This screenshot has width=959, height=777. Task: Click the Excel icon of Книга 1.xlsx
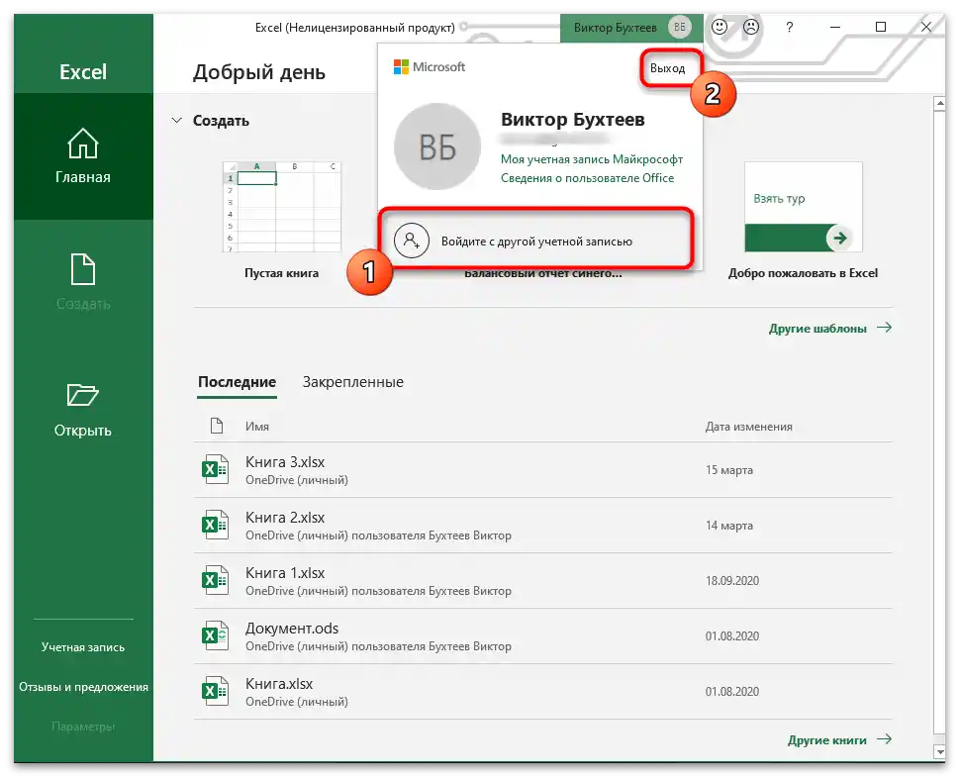pos(216,580)
